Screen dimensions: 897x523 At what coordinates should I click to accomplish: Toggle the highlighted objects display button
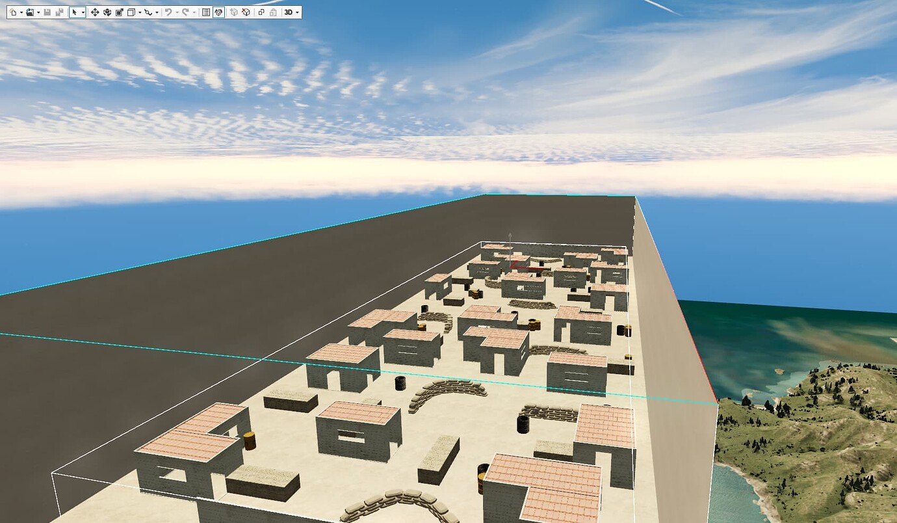(x=218, y=12)
